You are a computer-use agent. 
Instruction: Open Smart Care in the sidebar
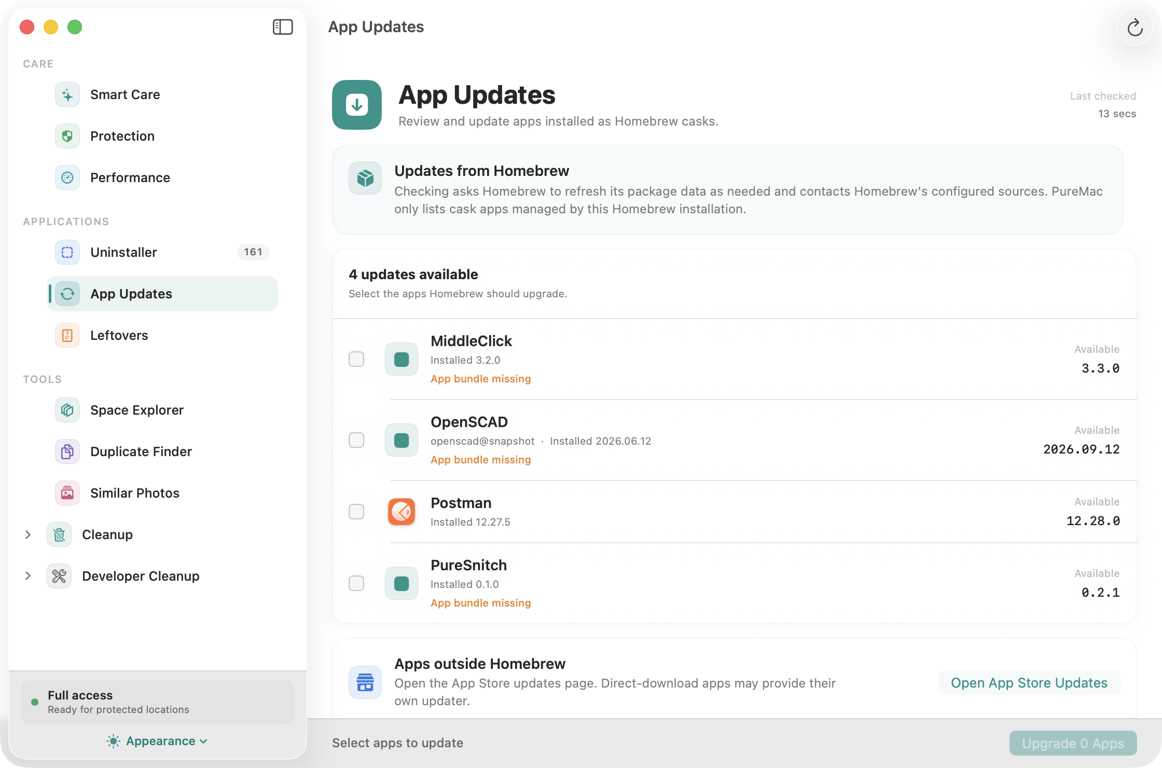tap(162, 95)
